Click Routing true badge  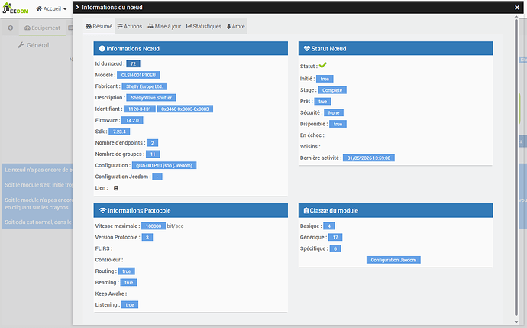[126, 271]
